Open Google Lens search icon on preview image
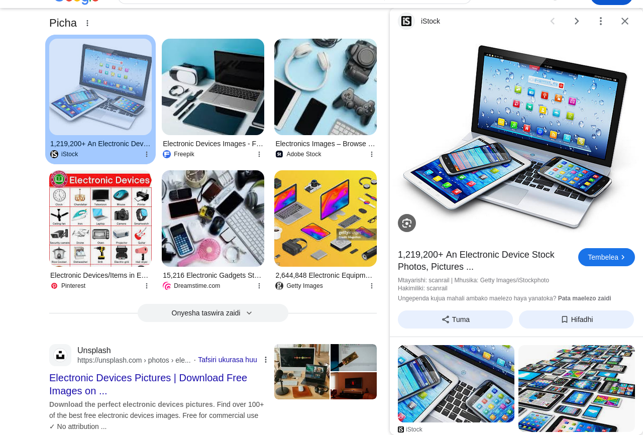Viewport: 643px width, 435px height. coord(407,223)
